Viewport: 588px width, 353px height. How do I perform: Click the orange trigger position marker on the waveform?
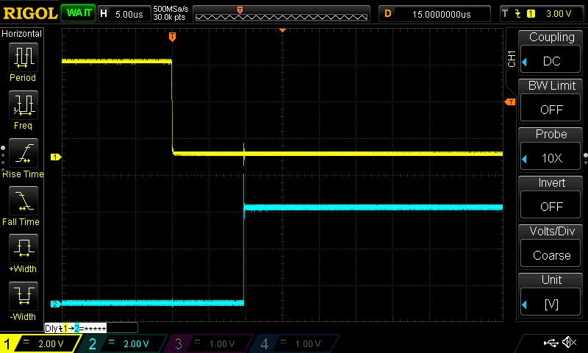(x=172, y=36)
